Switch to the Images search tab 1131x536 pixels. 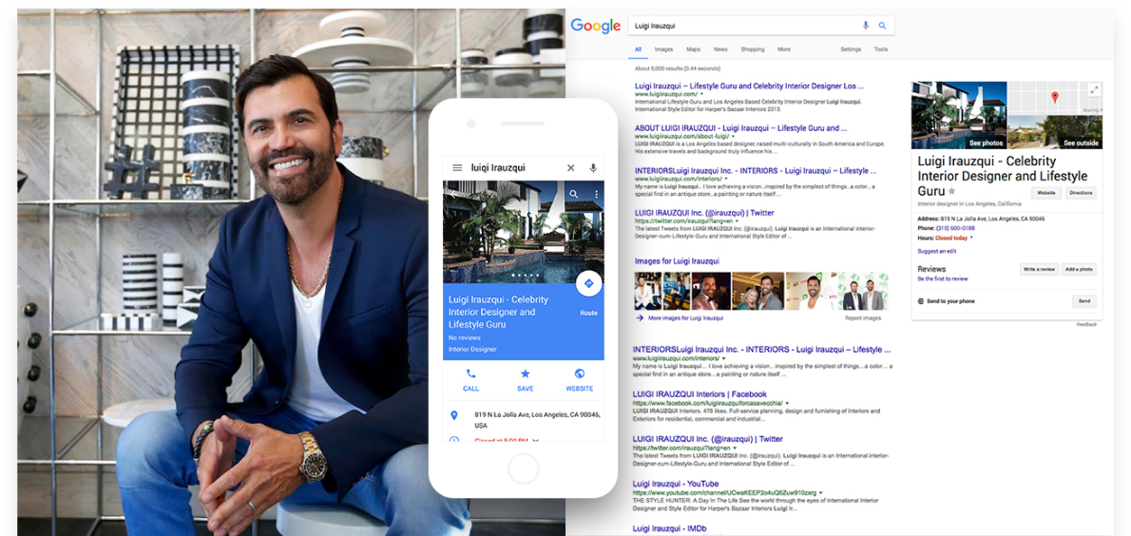pyautogui.click(x=663, y=49)
